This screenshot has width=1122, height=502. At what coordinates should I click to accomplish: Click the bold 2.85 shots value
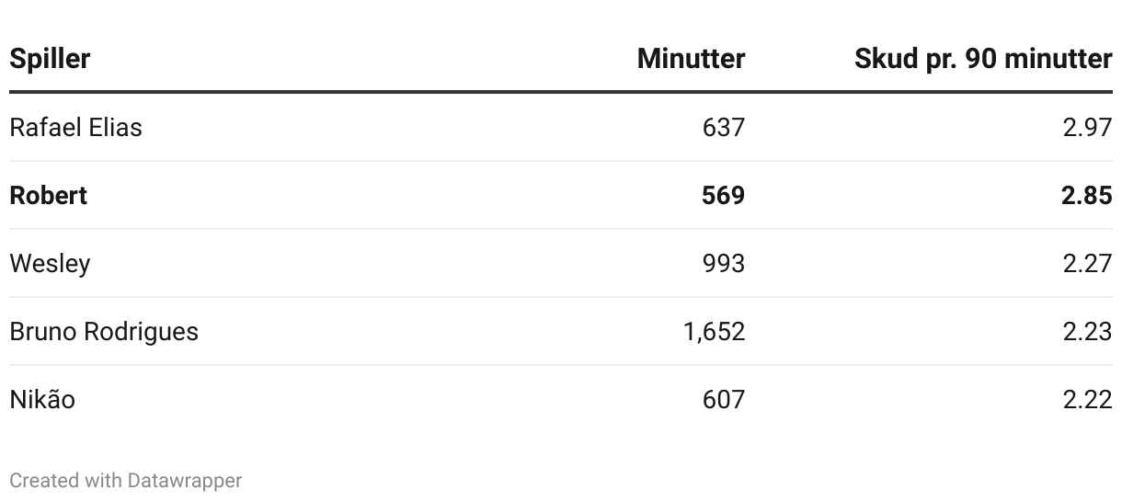click(1087, 195)
